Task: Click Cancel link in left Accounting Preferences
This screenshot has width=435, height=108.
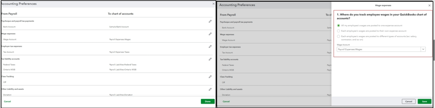Action: [7, 101]
